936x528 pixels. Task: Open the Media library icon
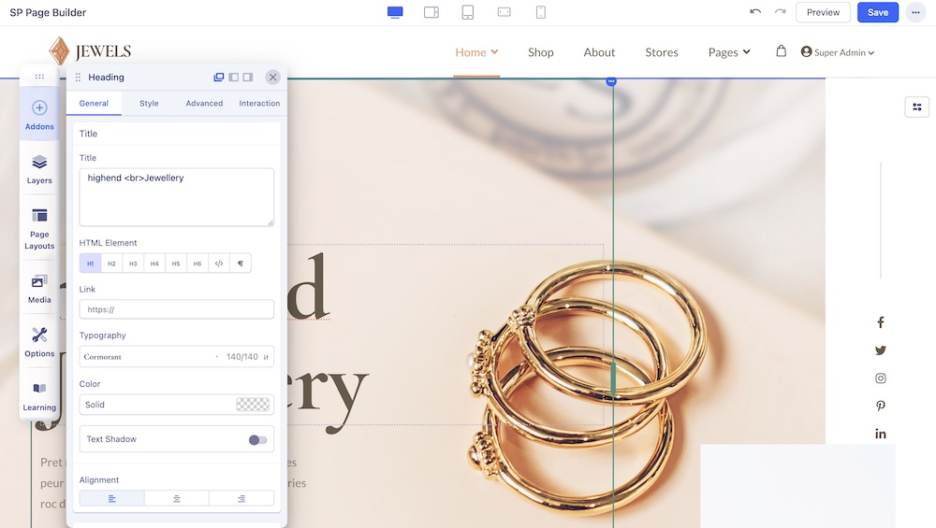[x=39, y=287]
